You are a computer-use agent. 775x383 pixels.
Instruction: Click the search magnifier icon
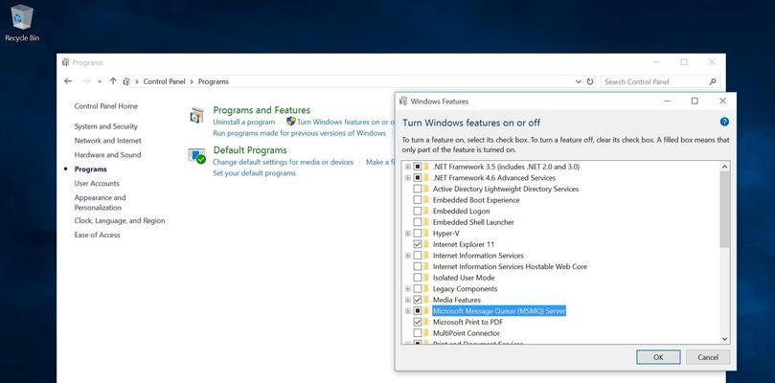coord(713,81)
